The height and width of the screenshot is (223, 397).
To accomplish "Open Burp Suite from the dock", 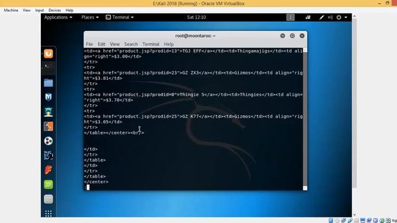I will [x=48, y=126].
